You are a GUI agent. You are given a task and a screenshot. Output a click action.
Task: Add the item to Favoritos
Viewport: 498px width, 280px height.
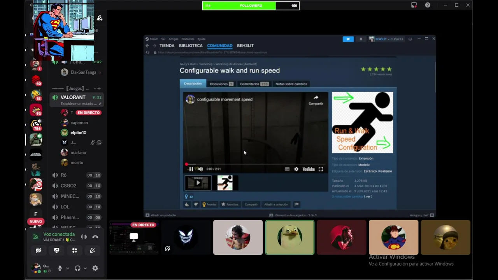pos(230,204)
